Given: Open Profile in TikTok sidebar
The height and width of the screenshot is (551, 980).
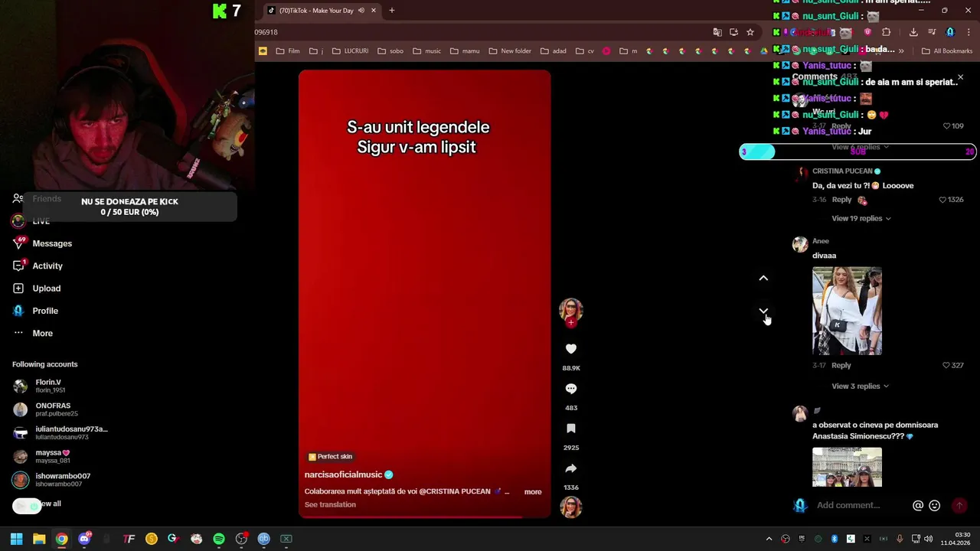Looking at the screenshot, I should (x=45, y=311).
